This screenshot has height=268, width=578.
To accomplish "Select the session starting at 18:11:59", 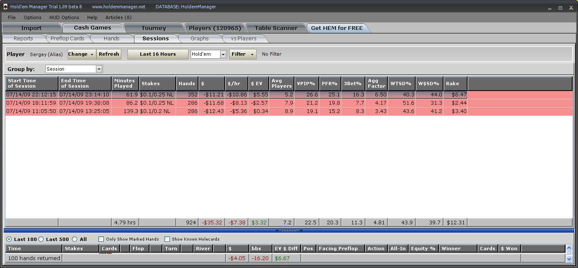I will [x=32, y=103].
